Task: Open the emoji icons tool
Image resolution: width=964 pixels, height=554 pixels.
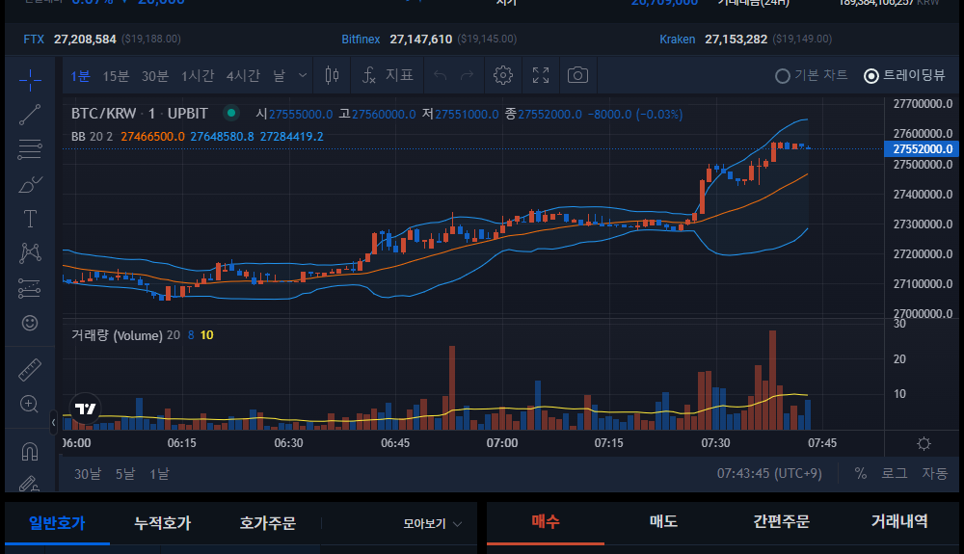Action: pos(30,323)
